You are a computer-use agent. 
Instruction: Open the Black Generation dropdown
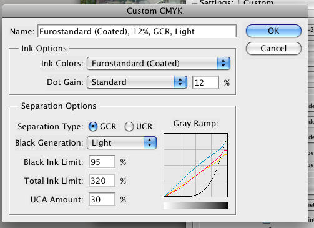(122, 142)
